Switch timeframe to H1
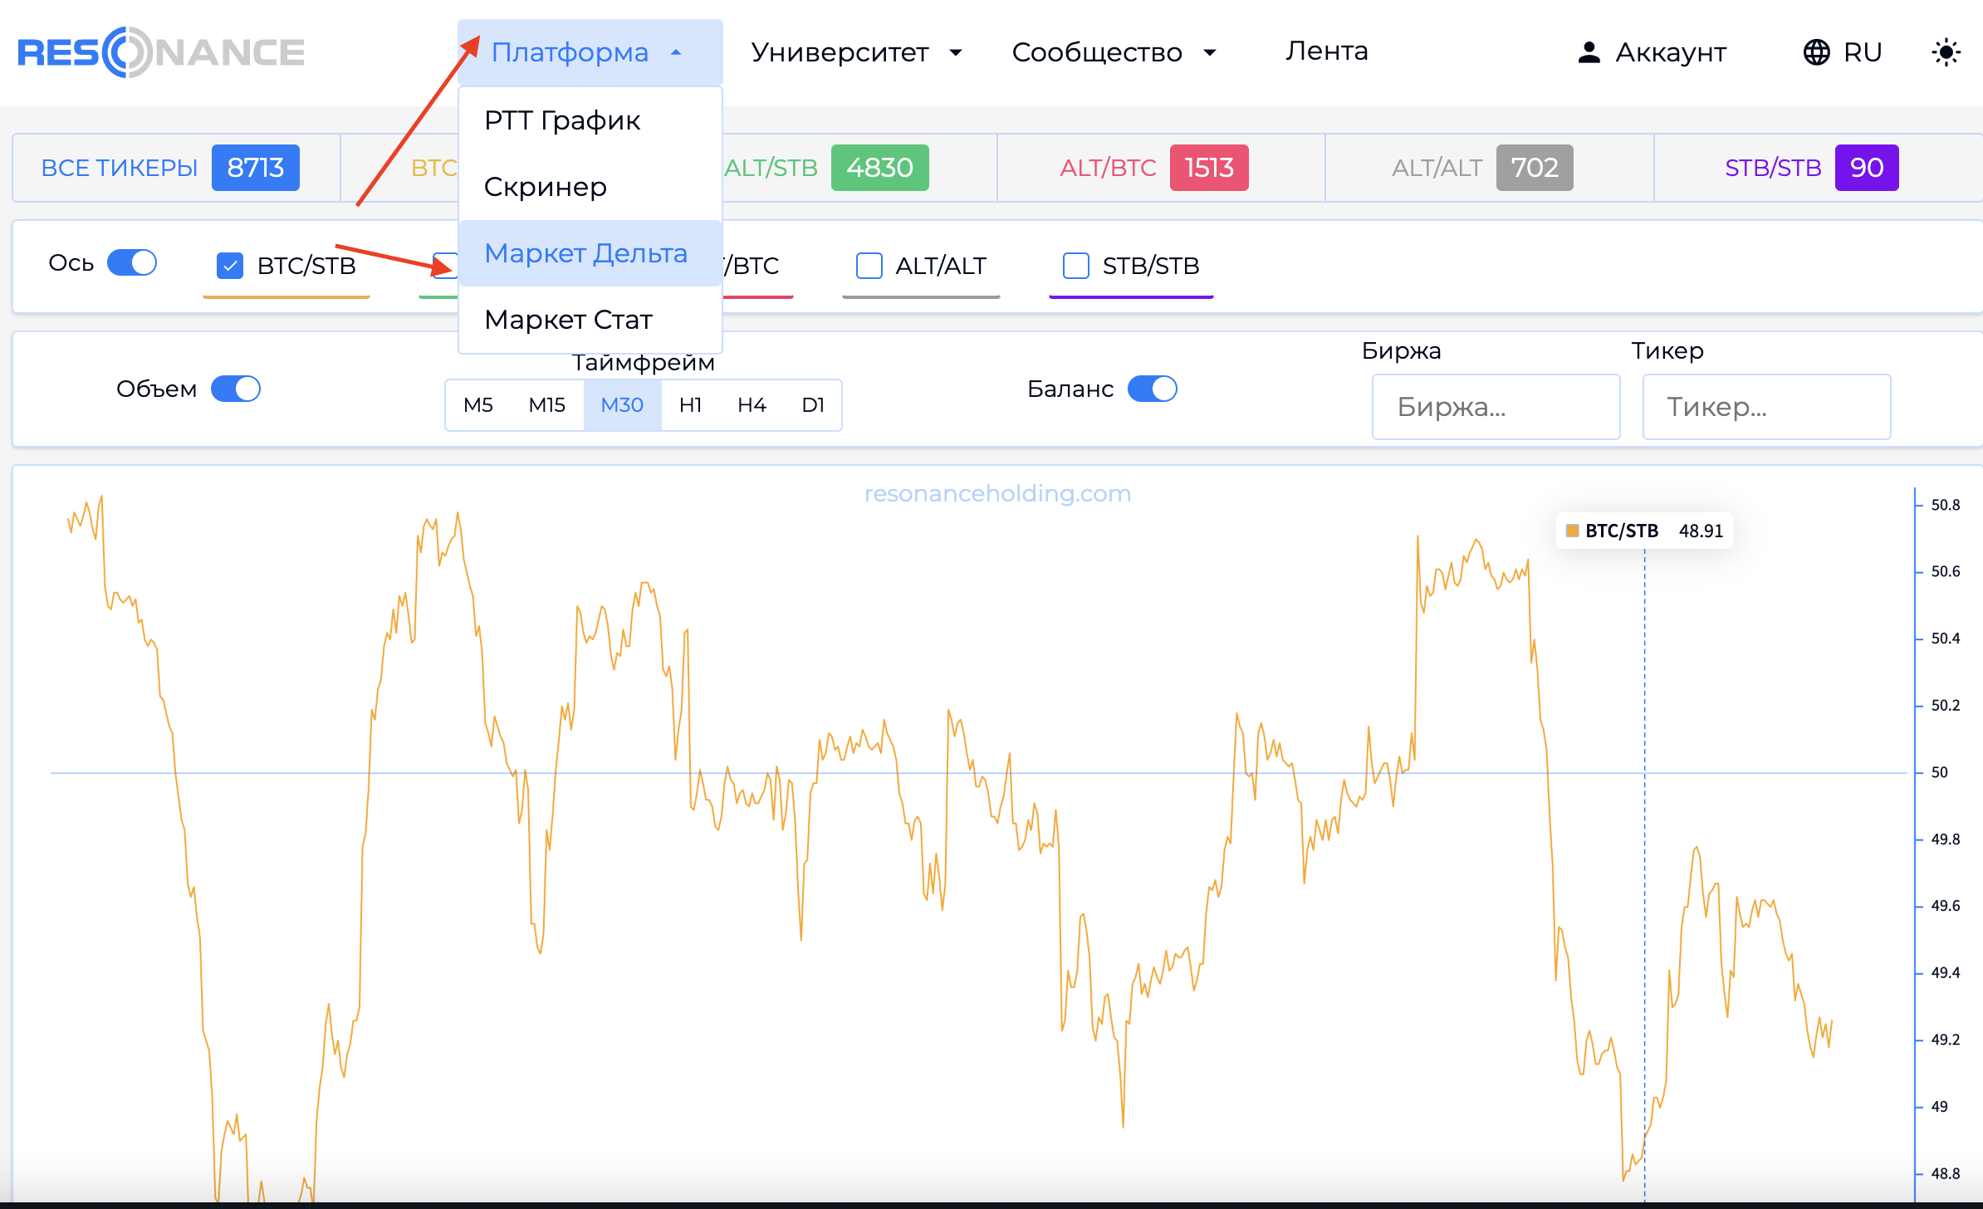 point(690,405)
